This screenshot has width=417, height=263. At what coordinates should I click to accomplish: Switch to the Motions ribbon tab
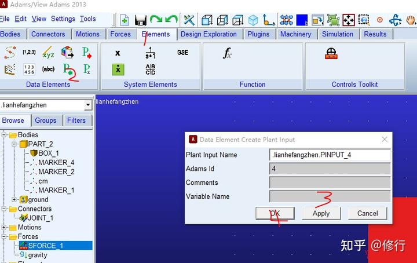[87, 34]
